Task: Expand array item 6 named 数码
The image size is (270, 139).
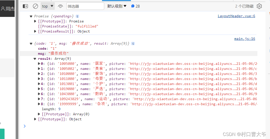Action: [39, 94]
